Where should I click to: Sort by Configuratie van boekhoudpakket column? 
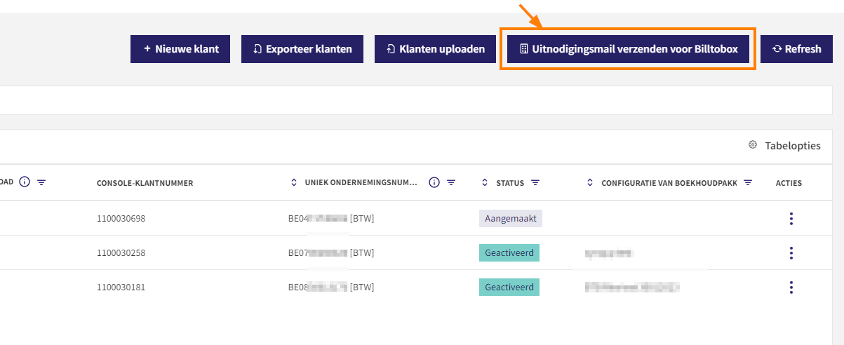coord(590,183)
